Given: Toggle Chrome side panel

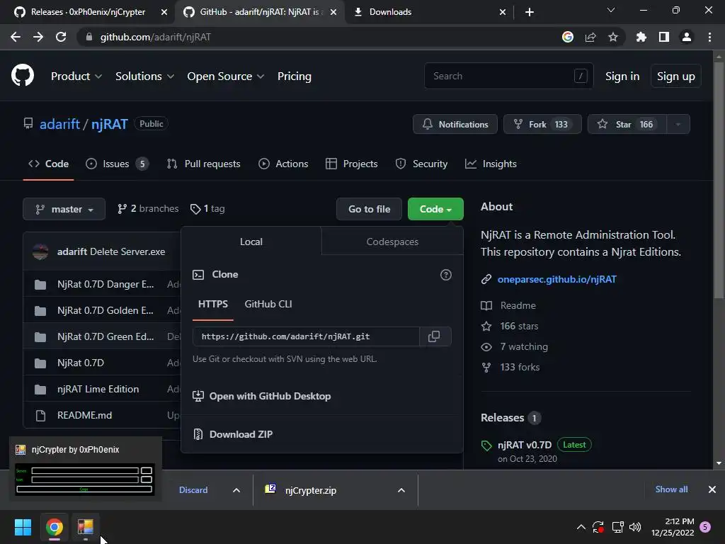Looking at the screenshot, I should tap(664, 37).
